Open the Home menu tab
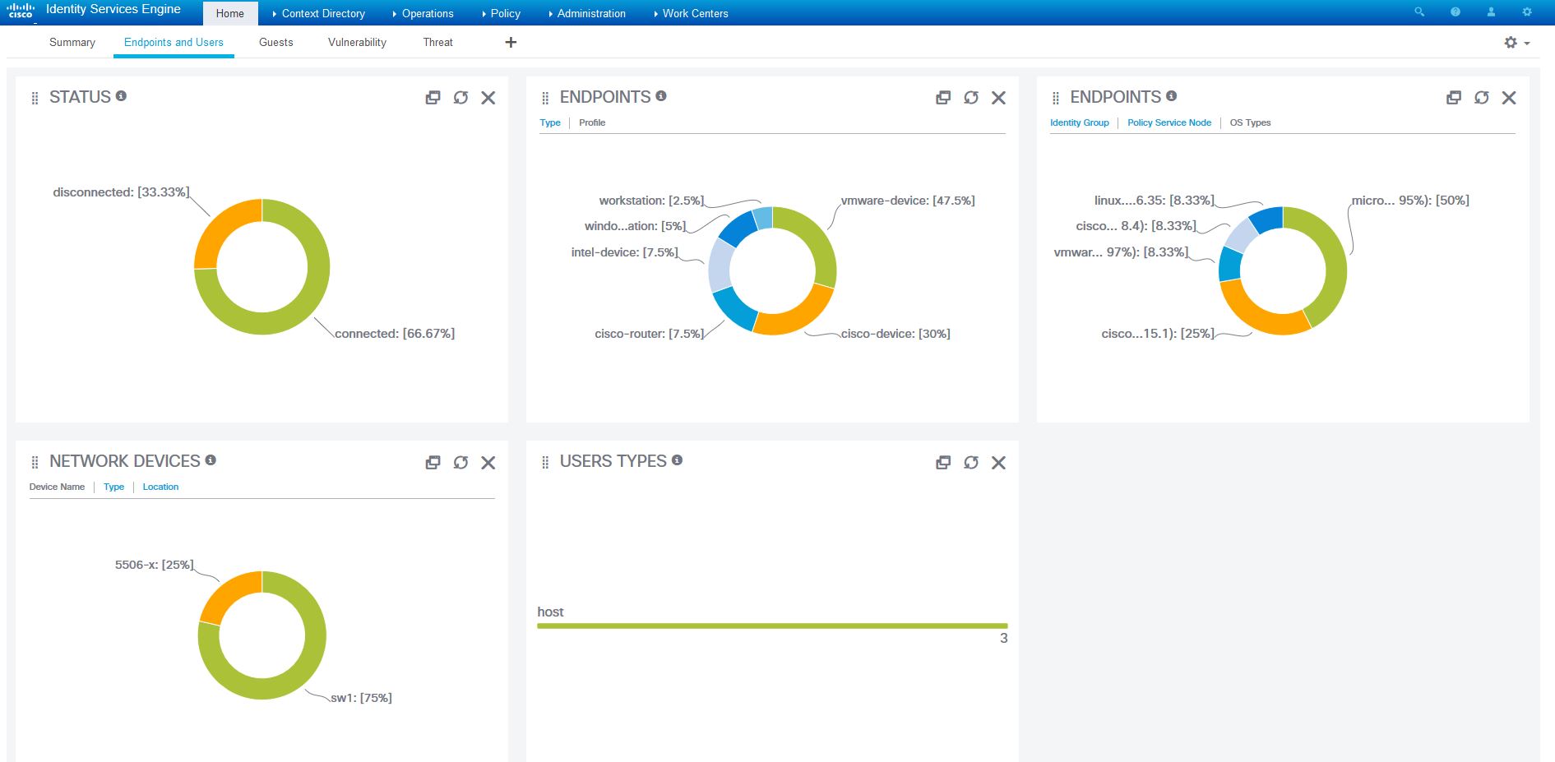 pyautogui.click(x=230, y=13)
